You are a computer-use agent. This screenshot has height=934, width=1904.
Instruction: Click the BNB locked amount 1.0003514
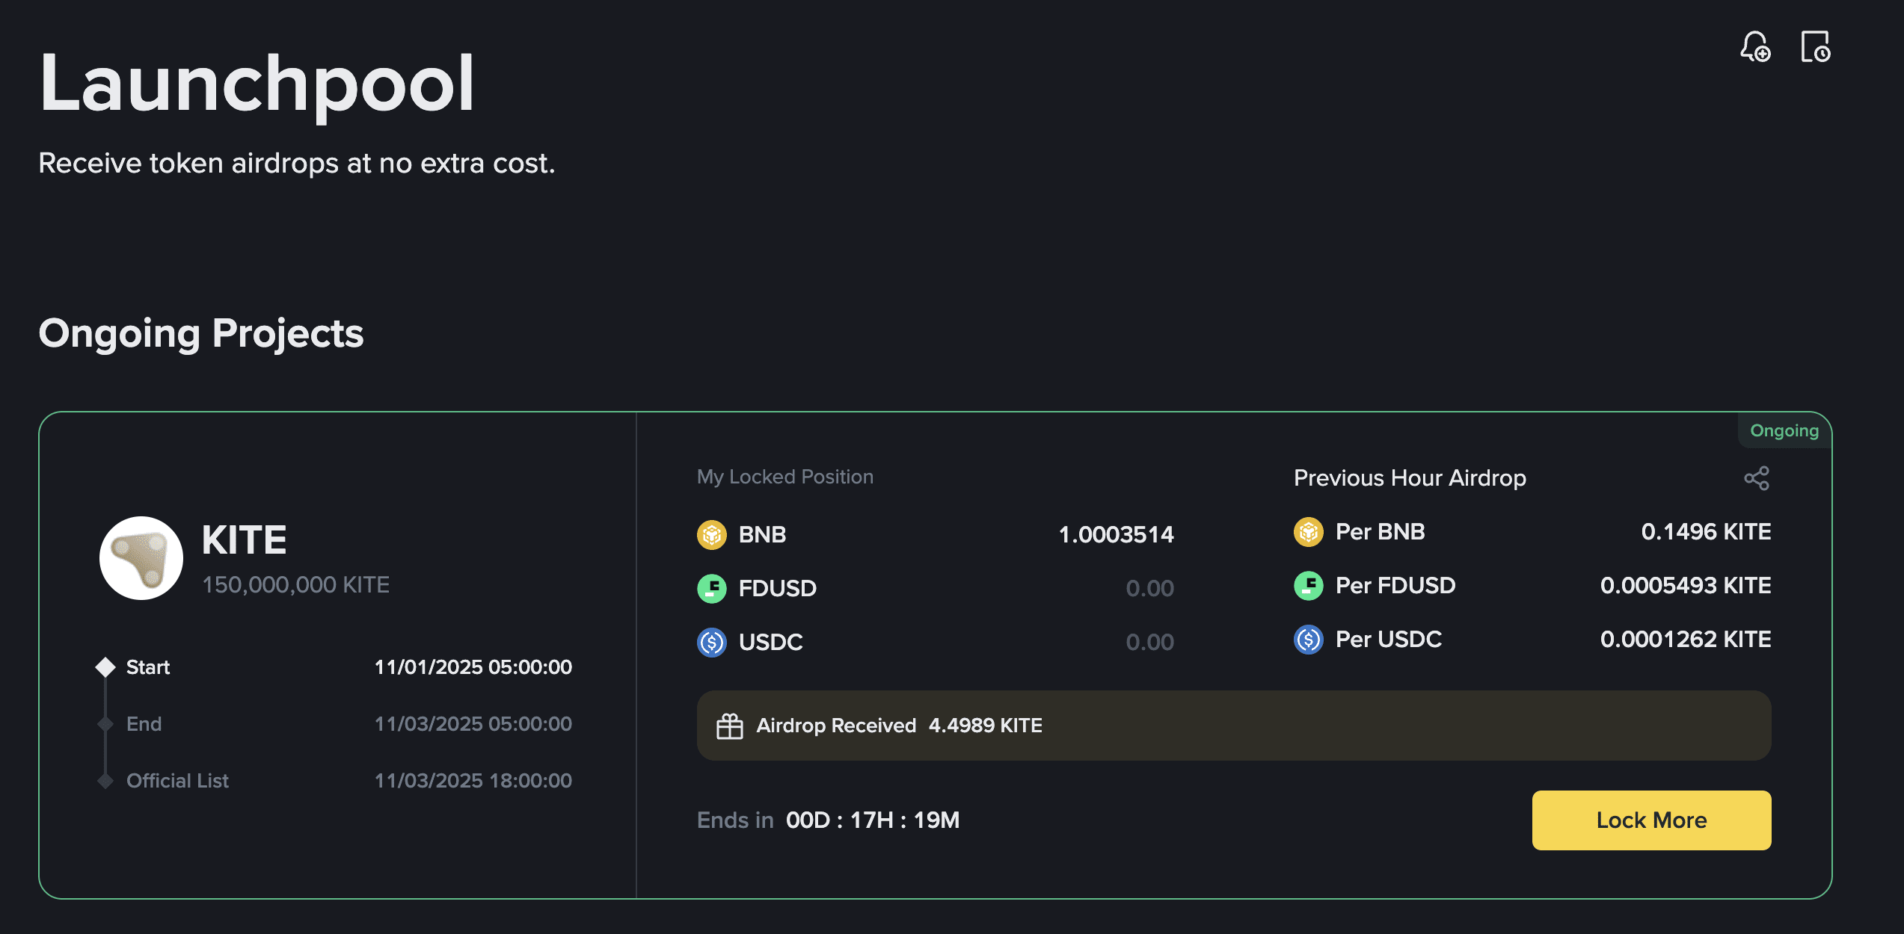[1116, 535]
